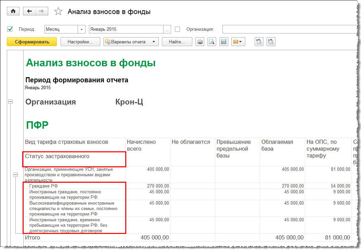Viewport: 361px width, 250px height.
Task: Collapse the УСН tariff row group
Action: pos(15,175)
